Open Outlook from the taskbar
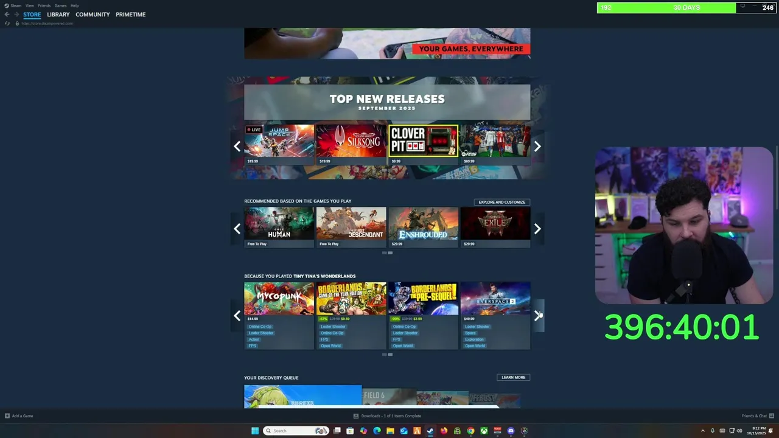The height and width of the screenshot is (438, 779). [403, 431]
